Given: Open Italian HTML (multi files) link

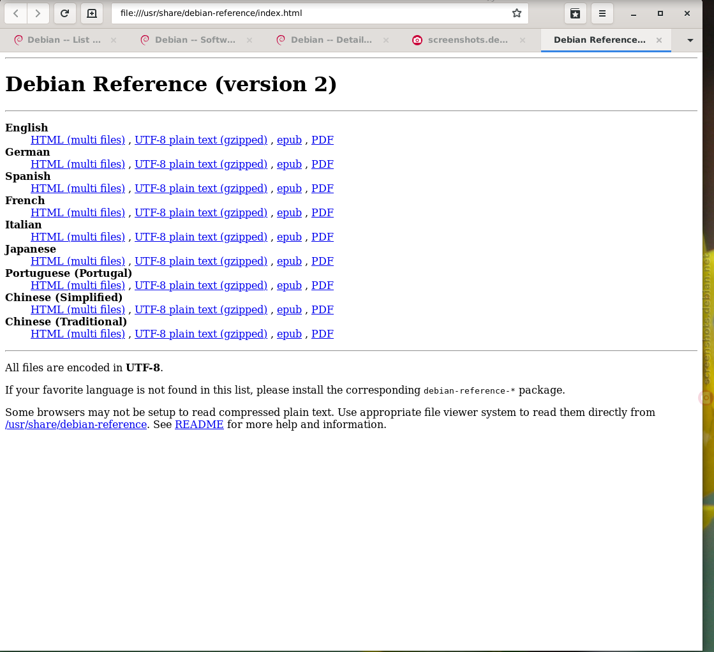Looking at the screenshot, I should (x=78, y=237).
